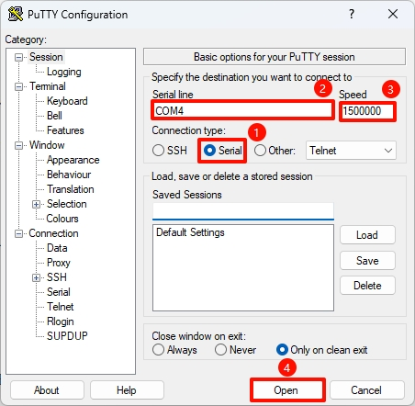Expand the SSH tree node under Connection
Screen dimensions: 415x406
[36, 277]
